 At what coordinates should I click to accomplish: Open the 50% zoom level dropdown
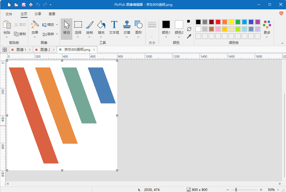coord(278,190)
